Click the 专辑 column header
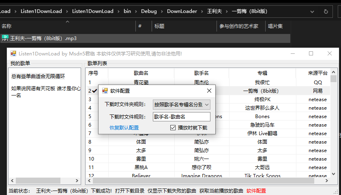341x195 pixels. click(262, 73)
